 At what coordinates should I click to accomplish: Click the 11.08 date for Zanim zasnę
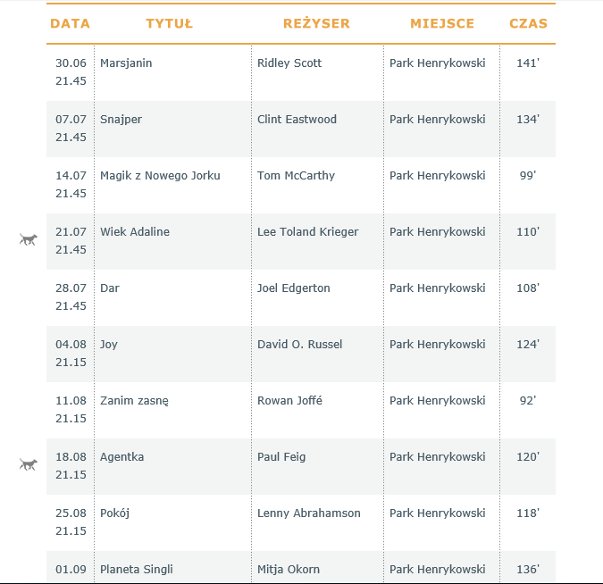point(71,401)
